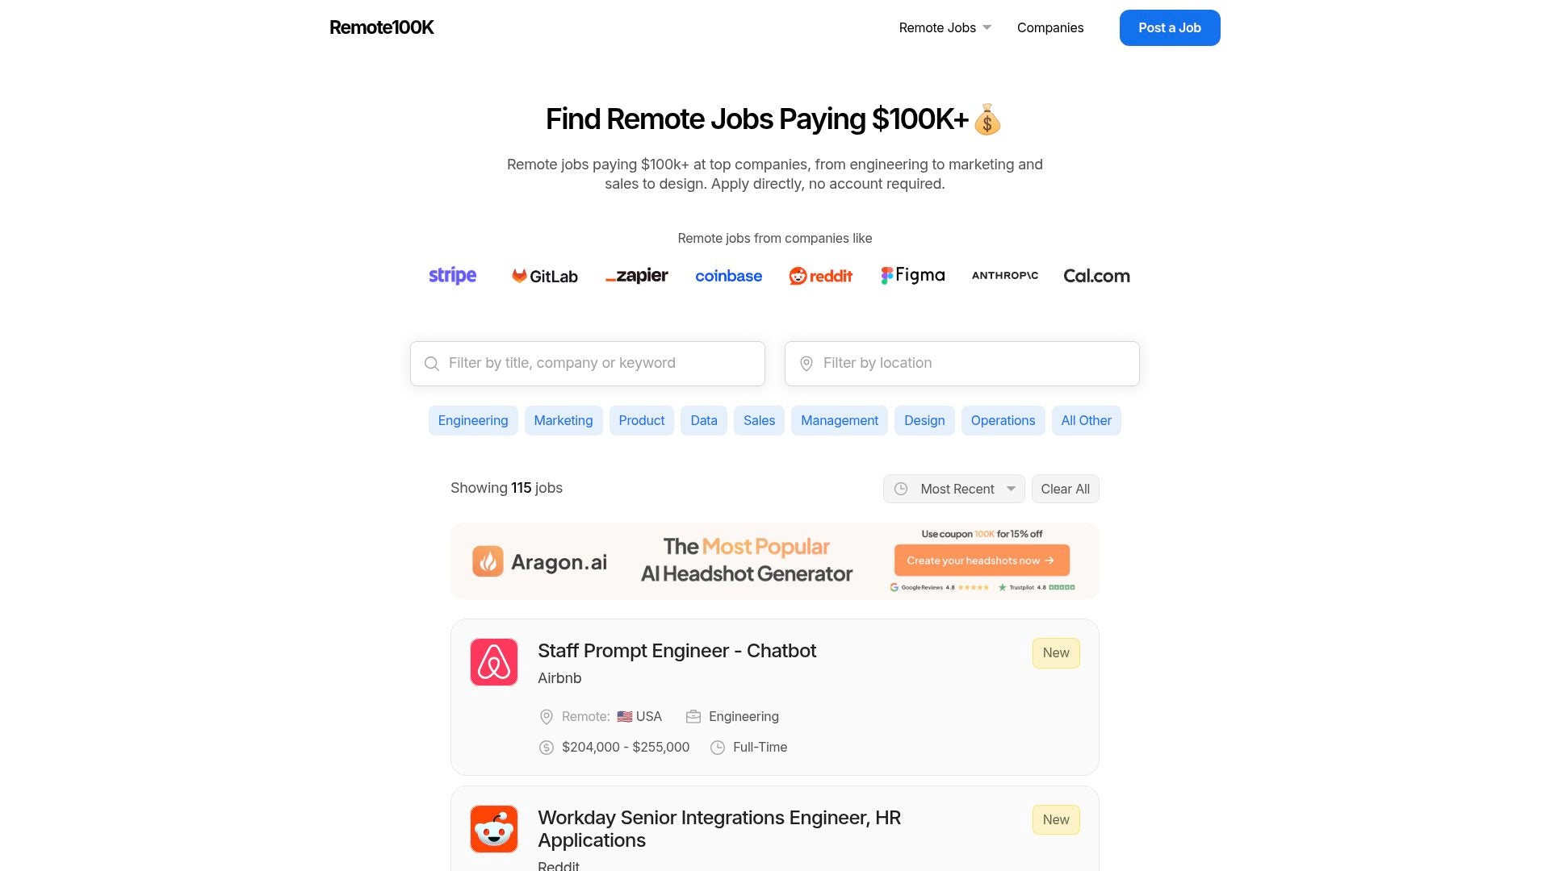1550x871 pixels.
Task: Click the Reddit job listing logo
Action: point(494,828)
